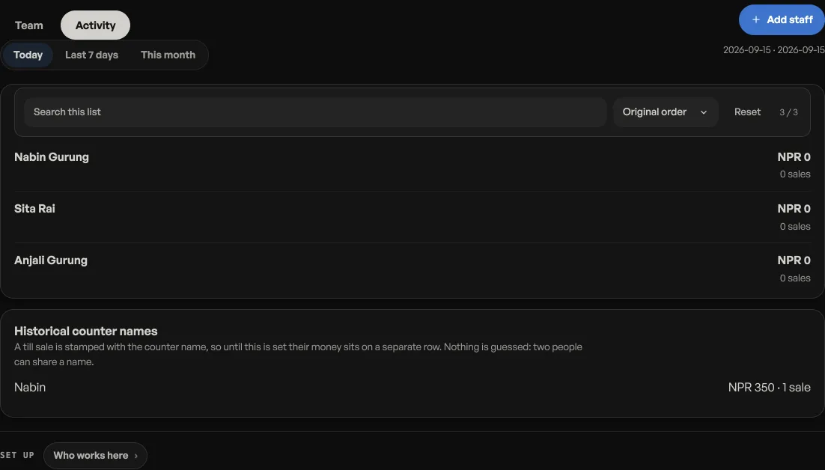Focus the Search this list field
825x470 pixels.
coord(315,112)
